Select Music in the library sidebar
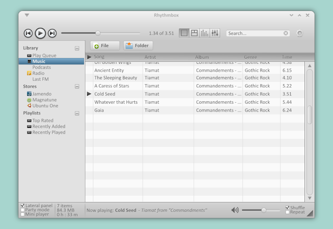The height and width of the screenshot is (229, 333). click(x=52, y=61)
